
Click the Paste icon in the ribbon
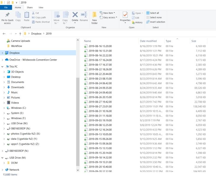27,15
